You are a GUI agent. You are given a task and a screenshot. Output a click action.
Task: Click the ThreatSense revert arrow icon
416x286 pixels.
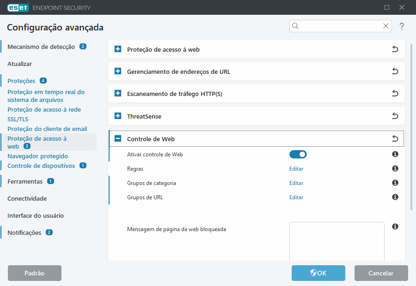395,116
